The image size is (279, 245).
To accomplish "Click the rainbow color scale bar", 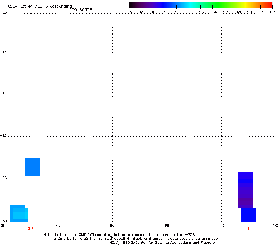I will click(201, 5).
